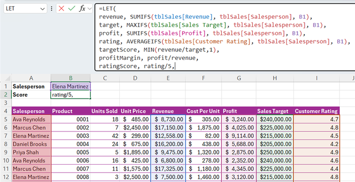Click Marcus Chen in row 6
Viewport: 355px width, 182px height.
31,128
